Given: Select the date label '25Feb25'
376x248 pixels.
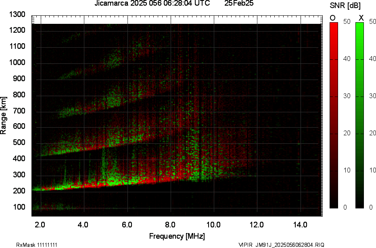Looking at the screenshot, I should (239, 3).
